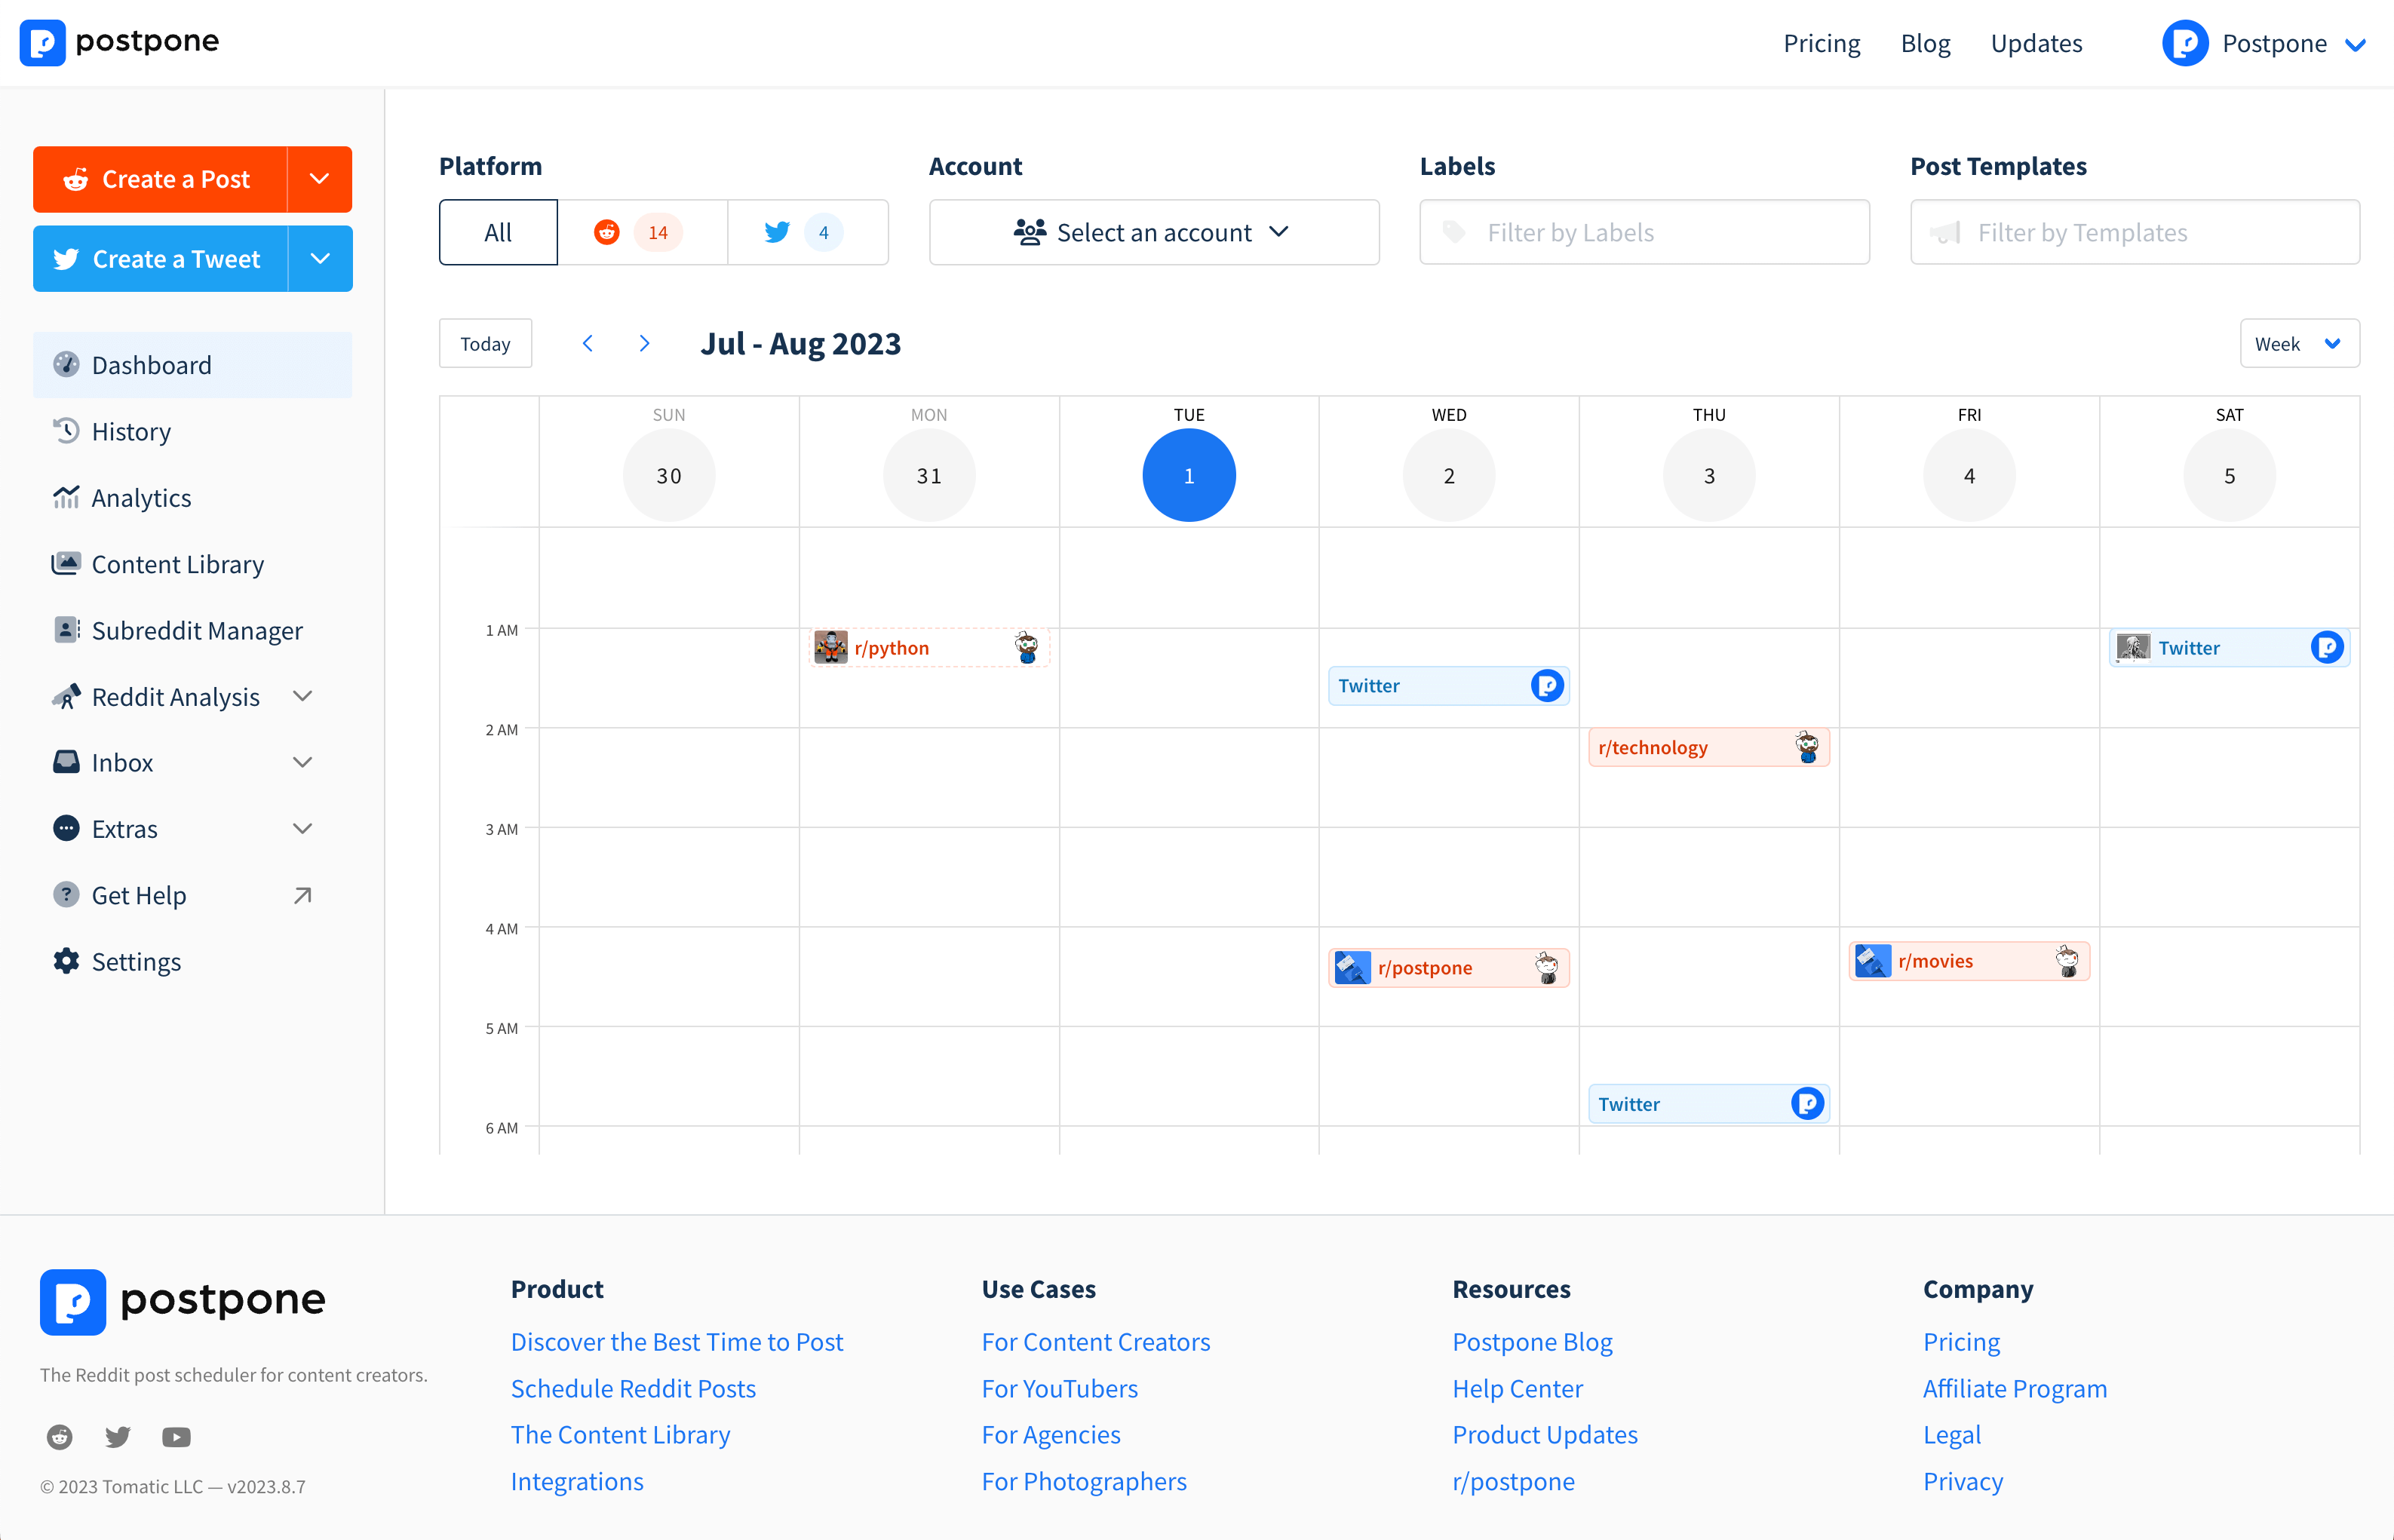Open Discover the Best Time to Post link
The image size is (2394, 1540).
[677, 1342]
